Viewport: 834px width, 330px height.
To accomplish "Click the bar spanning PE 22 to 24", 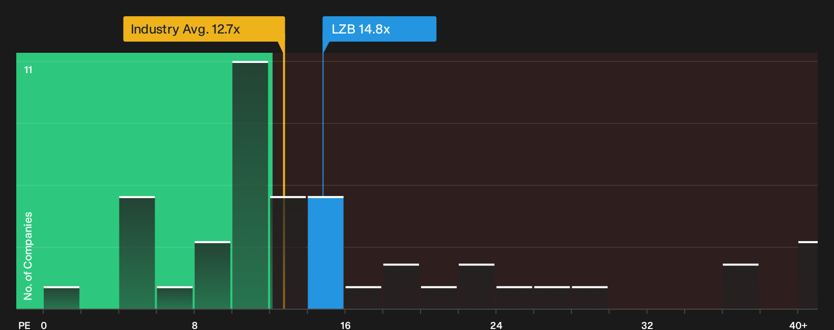I will [x=476, y=286].
